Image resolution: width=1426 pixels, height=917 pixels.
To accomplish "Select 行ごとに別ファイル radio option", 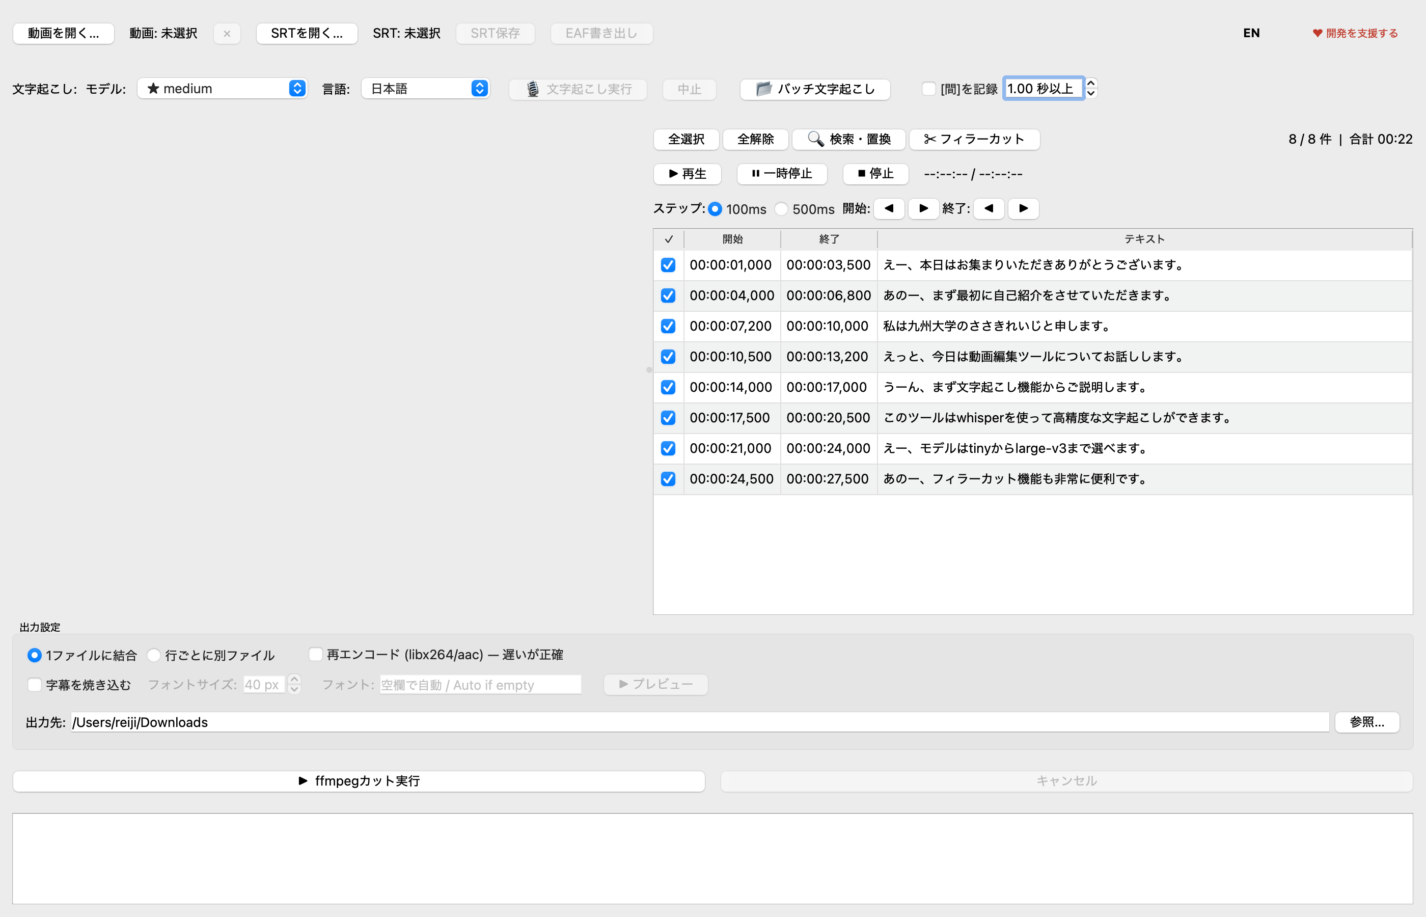I will coord(154,655).
